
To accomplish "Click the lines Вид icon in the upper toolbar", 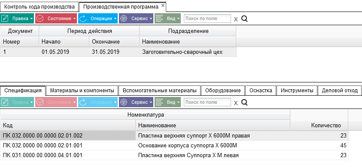I will [160, 19].
